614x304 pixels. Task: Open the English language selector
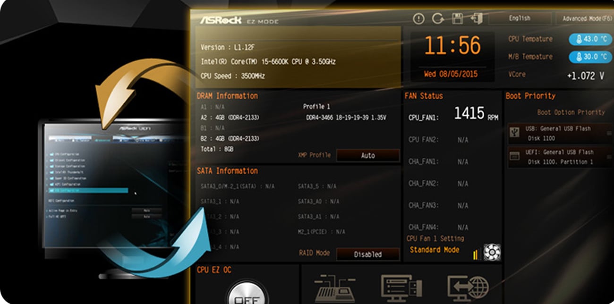520,18
